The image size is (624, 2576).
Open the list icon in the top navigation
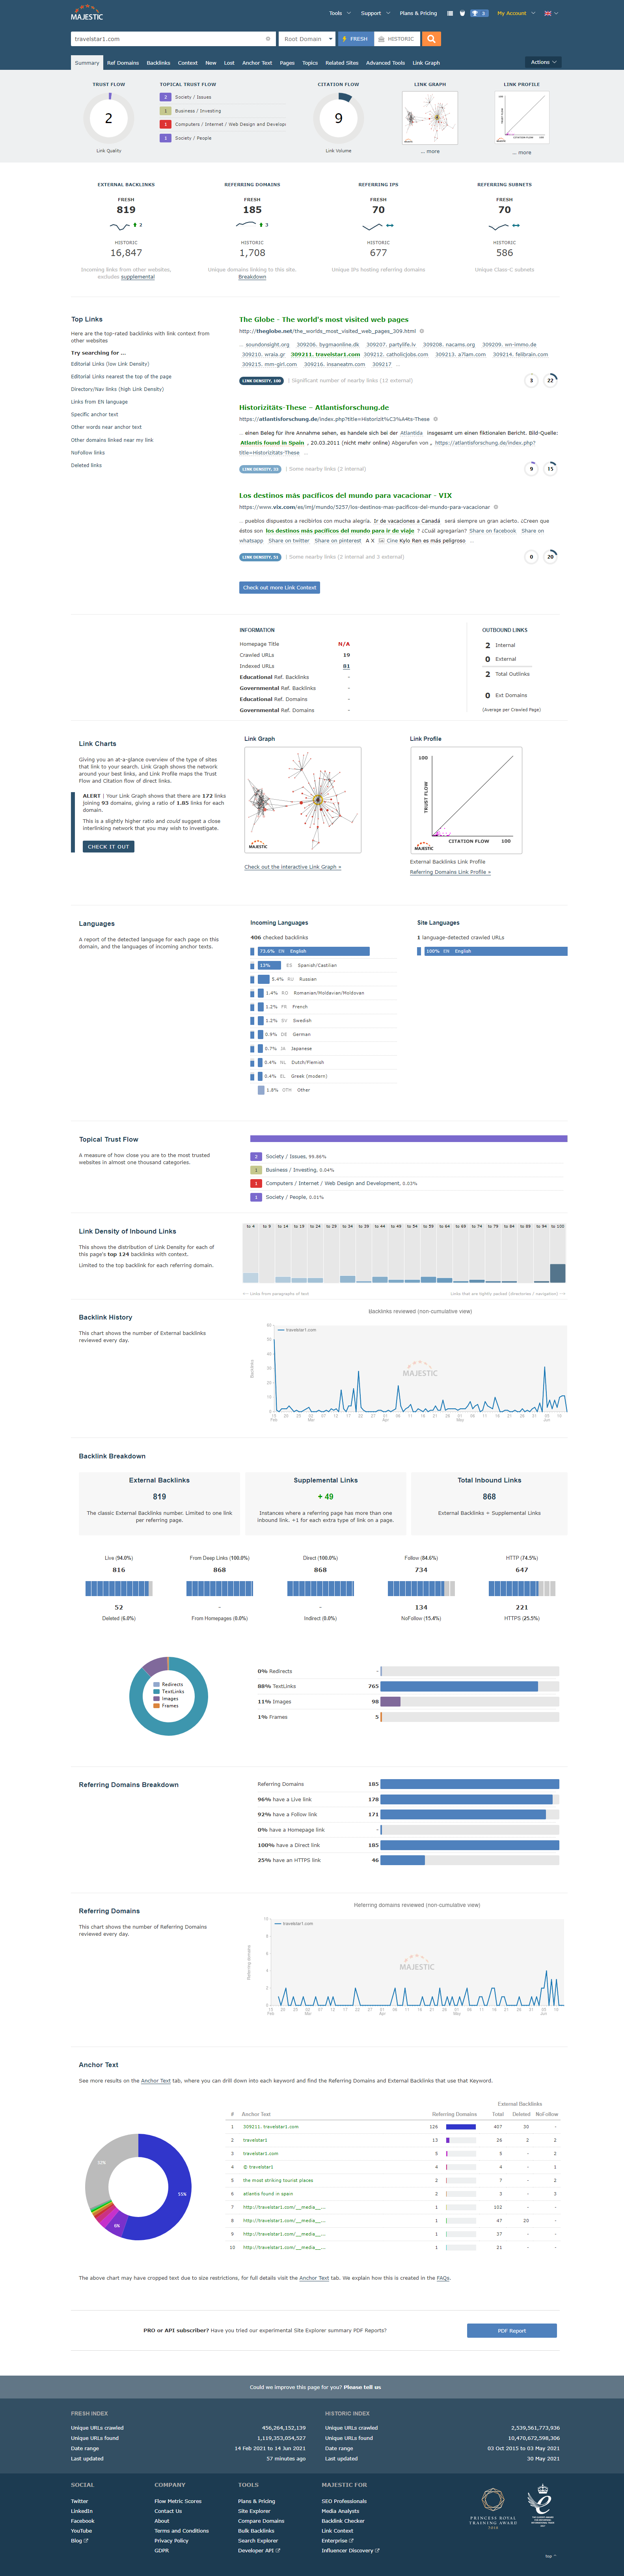tap(450, 13)
